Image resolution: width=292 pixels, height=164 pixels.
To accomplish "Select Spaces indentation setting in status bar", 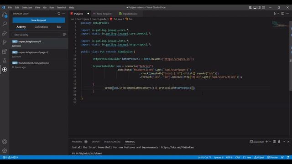I will point(219,157).
